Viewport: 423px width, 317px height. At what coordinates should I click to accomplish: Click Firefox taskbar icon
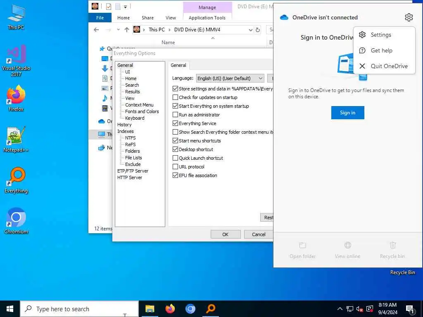coord(170,309)
